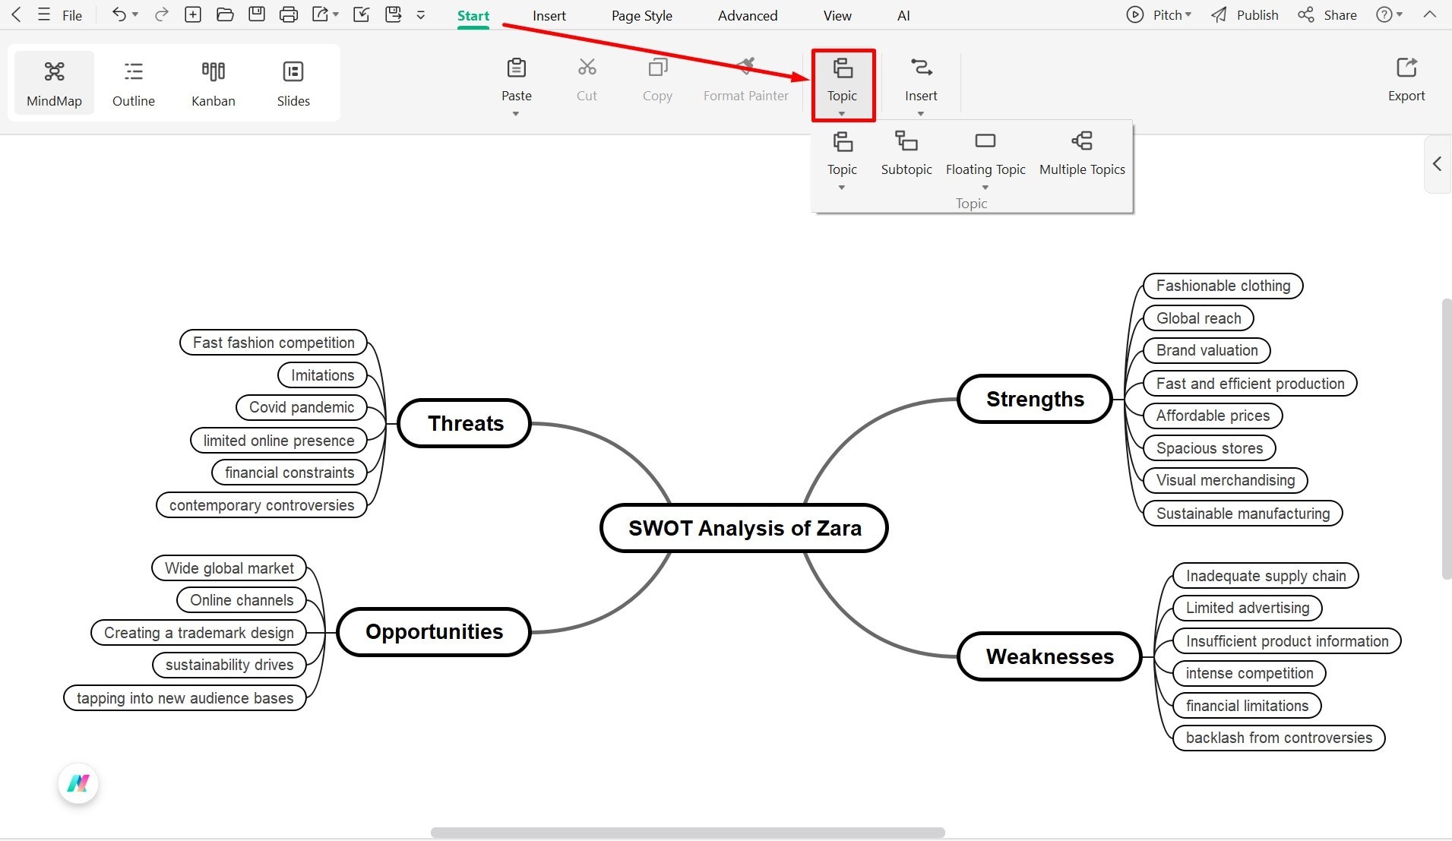
Task: Choose Multiple Topics in the Topic panel
Action: (x=1082, y=153)
